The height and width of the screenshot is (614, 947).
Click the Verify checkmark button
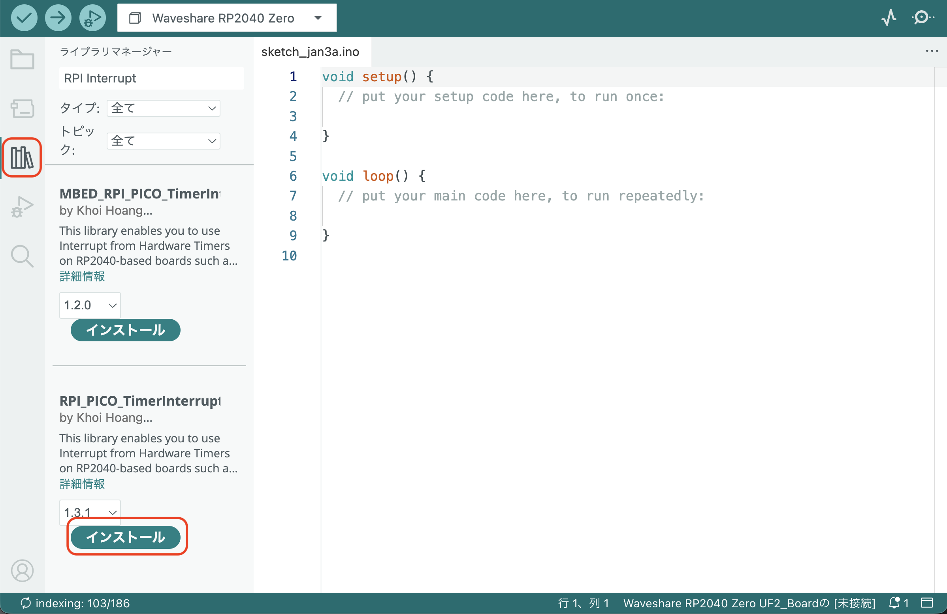(24, 18)
